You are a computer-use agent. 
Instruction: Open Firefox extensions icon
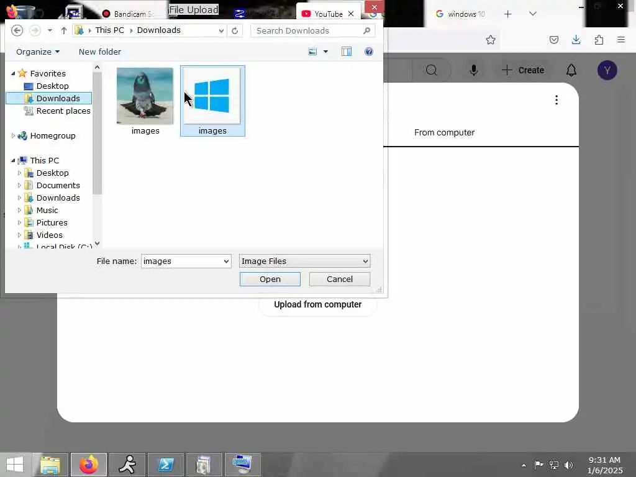pos(599,40)
